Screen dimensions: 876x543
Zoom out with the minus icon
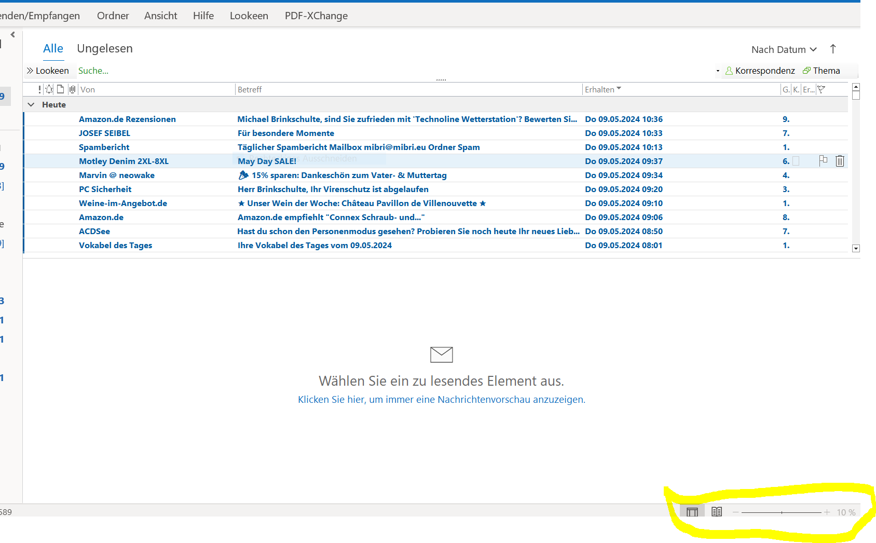point(735,512)
